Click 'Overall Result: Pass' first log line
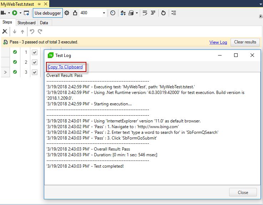The height and width of the screenshot is (205, 263). click(x=64, y=75)
